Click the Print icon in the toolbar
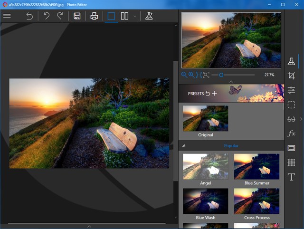The width and height of the screenshot is (304, 229). point(94,16)
